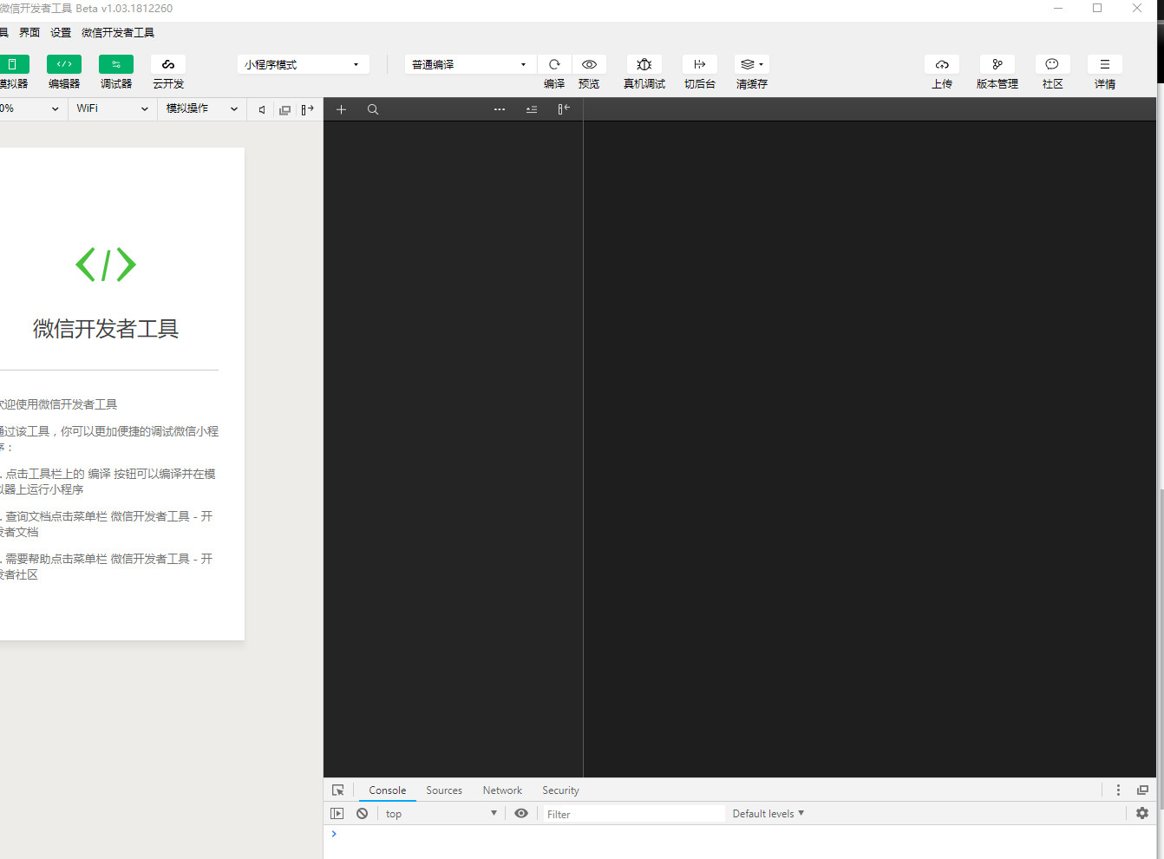
Task: Add a new file with plus icon
Action: coord(342,109)
